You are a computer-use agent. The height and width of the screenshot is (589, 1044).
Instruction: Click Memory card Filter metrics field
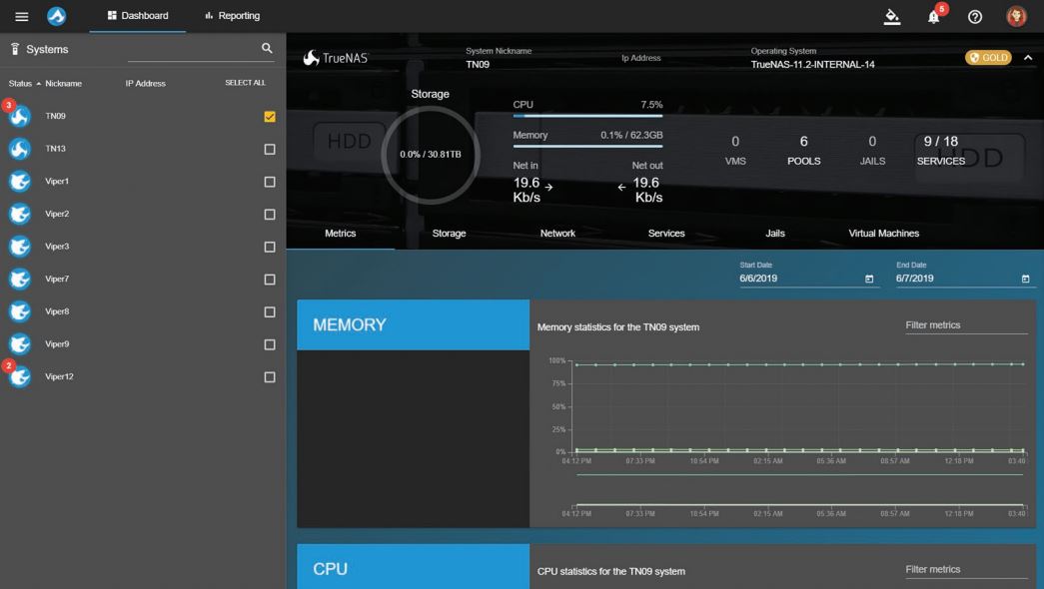(x=966, y=325)
